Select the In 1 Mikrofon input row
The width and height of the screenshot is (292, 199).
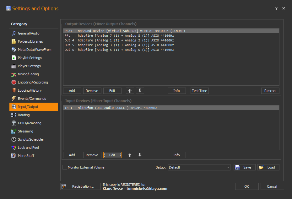coord(171,108)
